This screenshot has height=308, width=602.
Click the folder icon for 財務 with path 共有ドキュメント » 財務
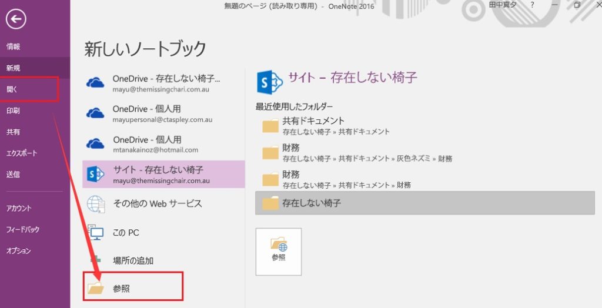[270, 179]
